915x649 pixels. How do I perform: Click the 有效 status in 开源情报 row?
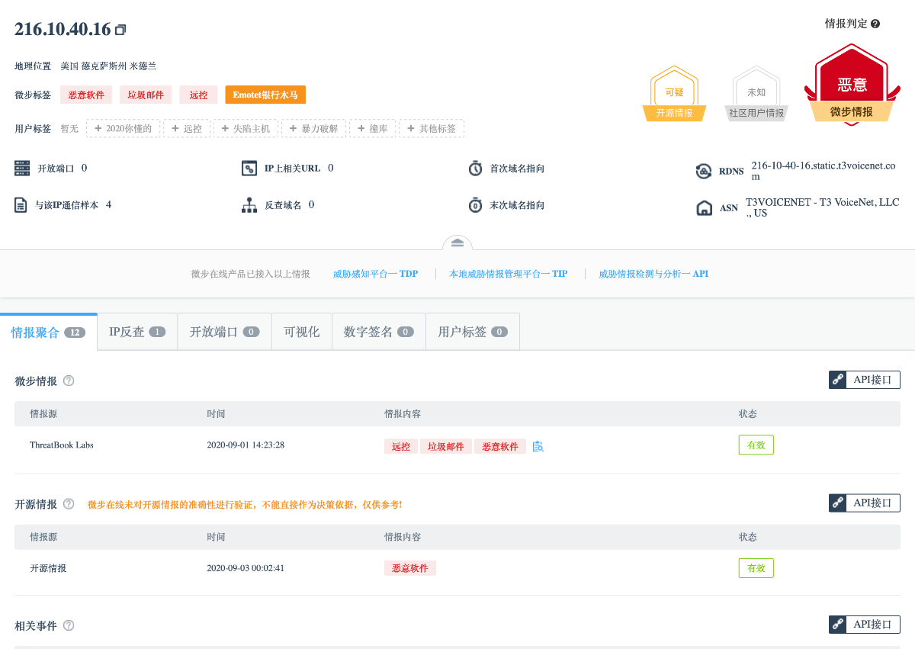(x=756, y=568)
